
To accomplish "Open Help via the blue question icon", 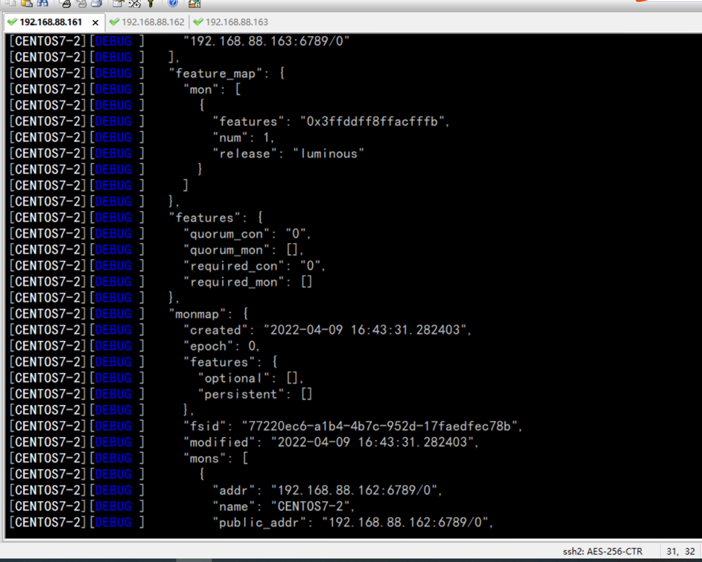I will tap(173, 3).
